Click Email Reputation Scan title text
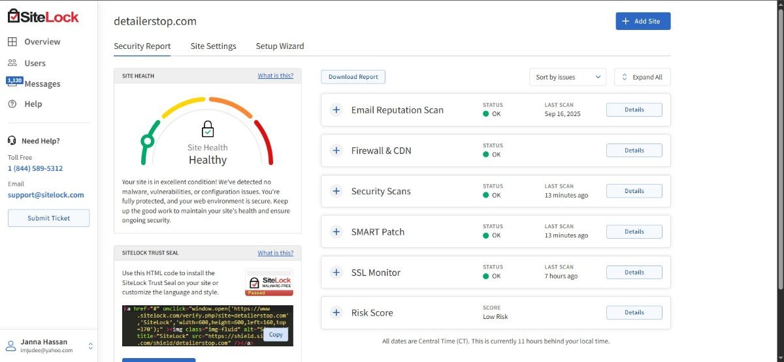Viewport: 784px width, 362px height. pyautogui.click(x=397, y=110)
